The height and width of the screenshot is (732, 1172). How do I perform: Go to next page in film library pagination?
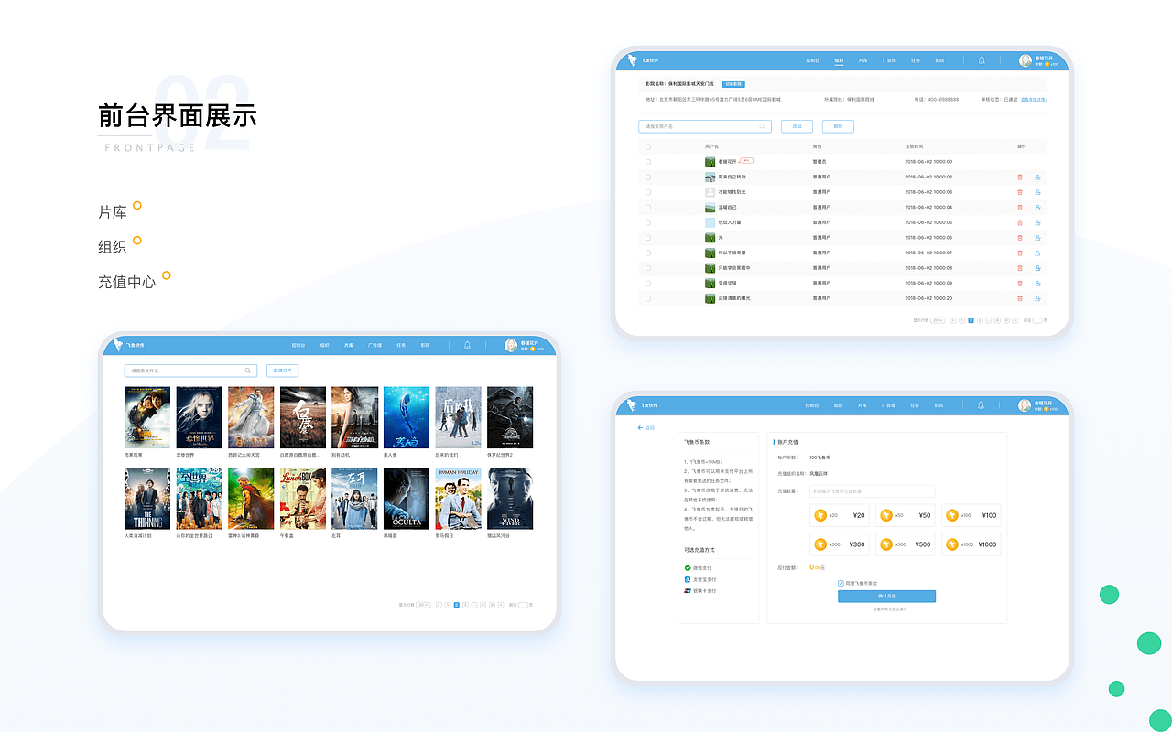pos(501,605)
